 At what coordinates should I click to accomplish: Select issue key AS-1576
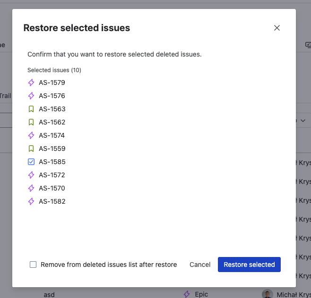coord(52,96)
